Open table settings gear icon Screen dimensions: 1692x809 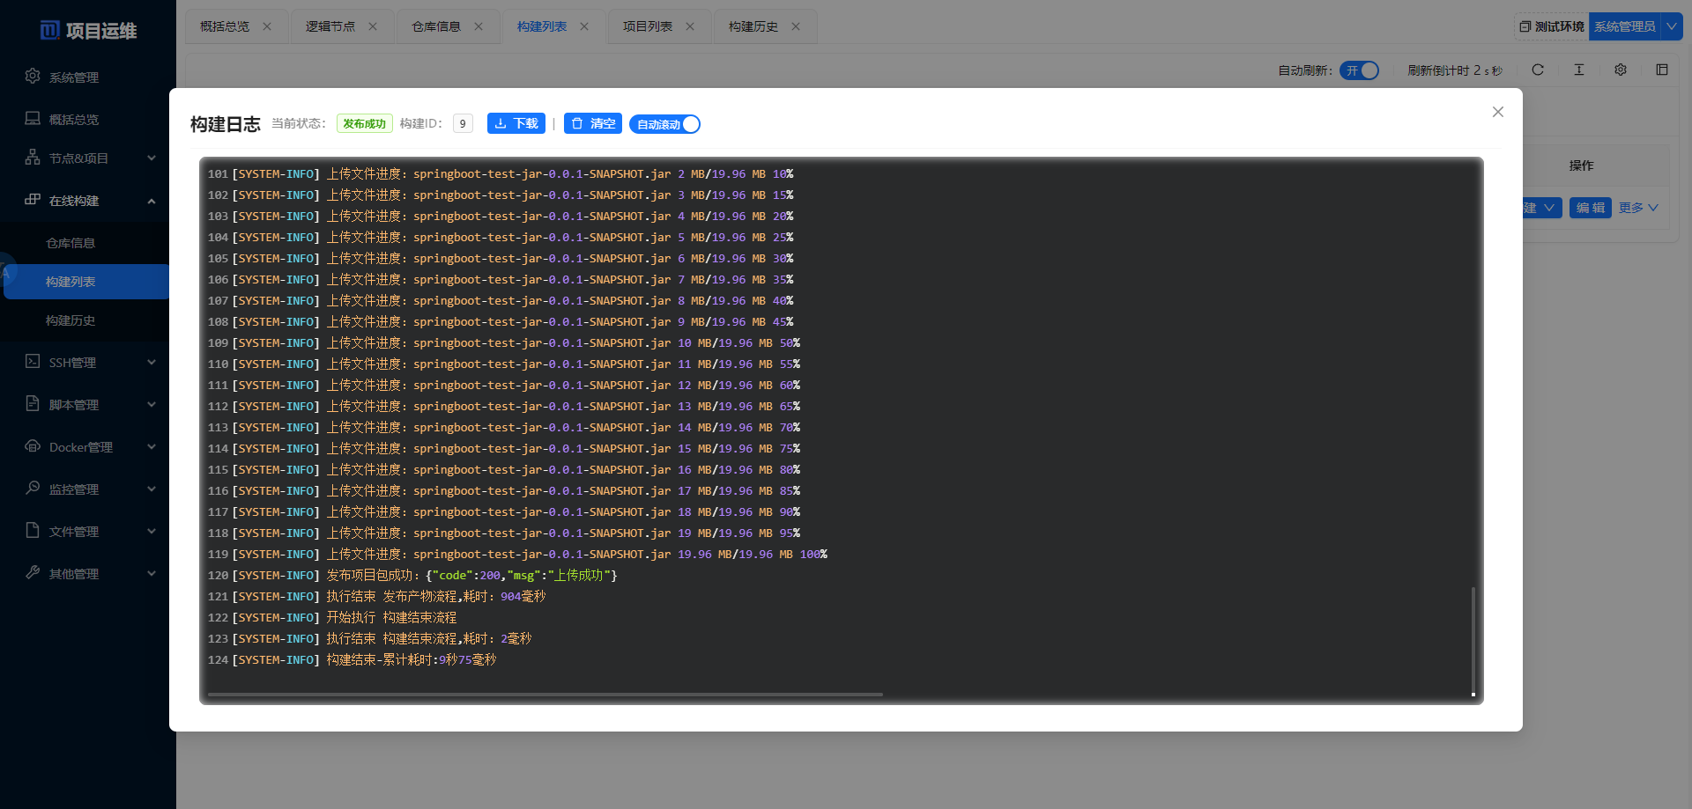pyautogui.click(x=1621, y=70)
